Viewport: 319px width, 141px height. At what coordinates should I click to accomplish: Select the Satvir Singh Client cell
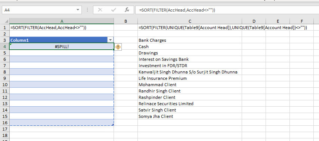(x=190, y=110)
